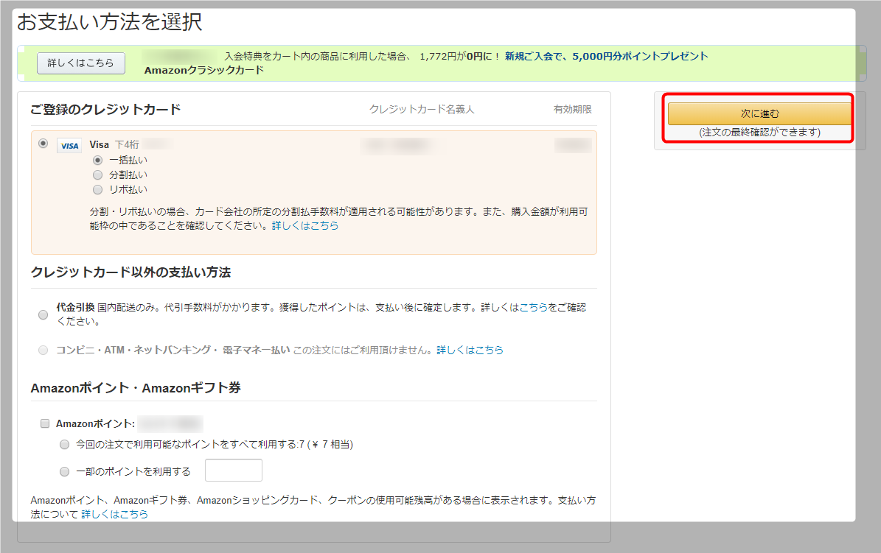Click the VISA card logo
881x553 pixels.
(x=69, y=146)
